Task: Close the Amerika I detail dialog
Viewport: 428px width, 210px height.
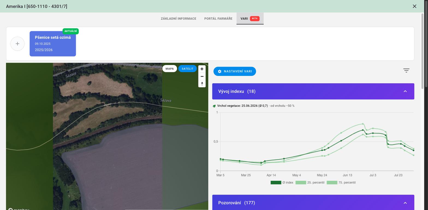Action: click(x=414, y=6)
